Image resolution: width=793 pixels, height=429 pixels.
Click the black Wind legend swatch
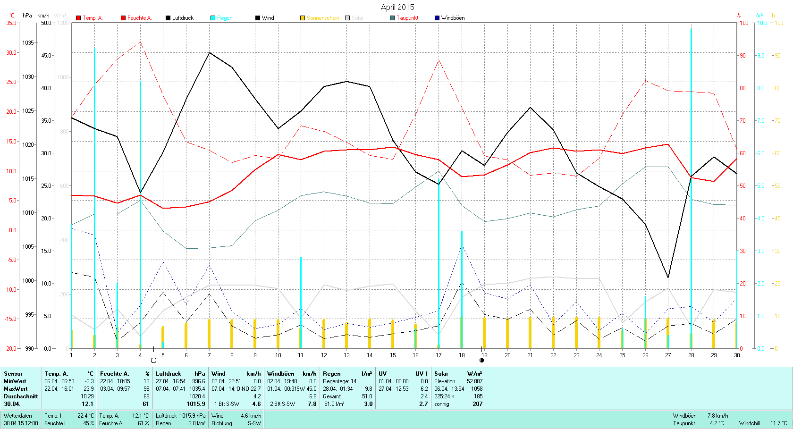pos(258,18)
